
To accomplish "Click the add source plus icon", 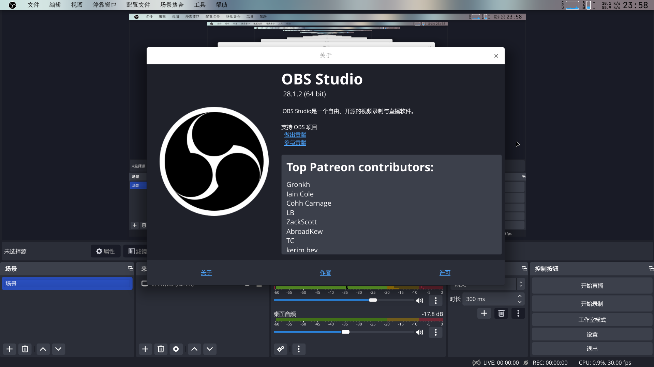I will (x=145, y=349).
